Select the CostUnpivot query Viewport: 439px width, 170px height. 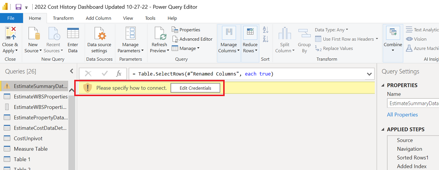click(x=34, y=138)
